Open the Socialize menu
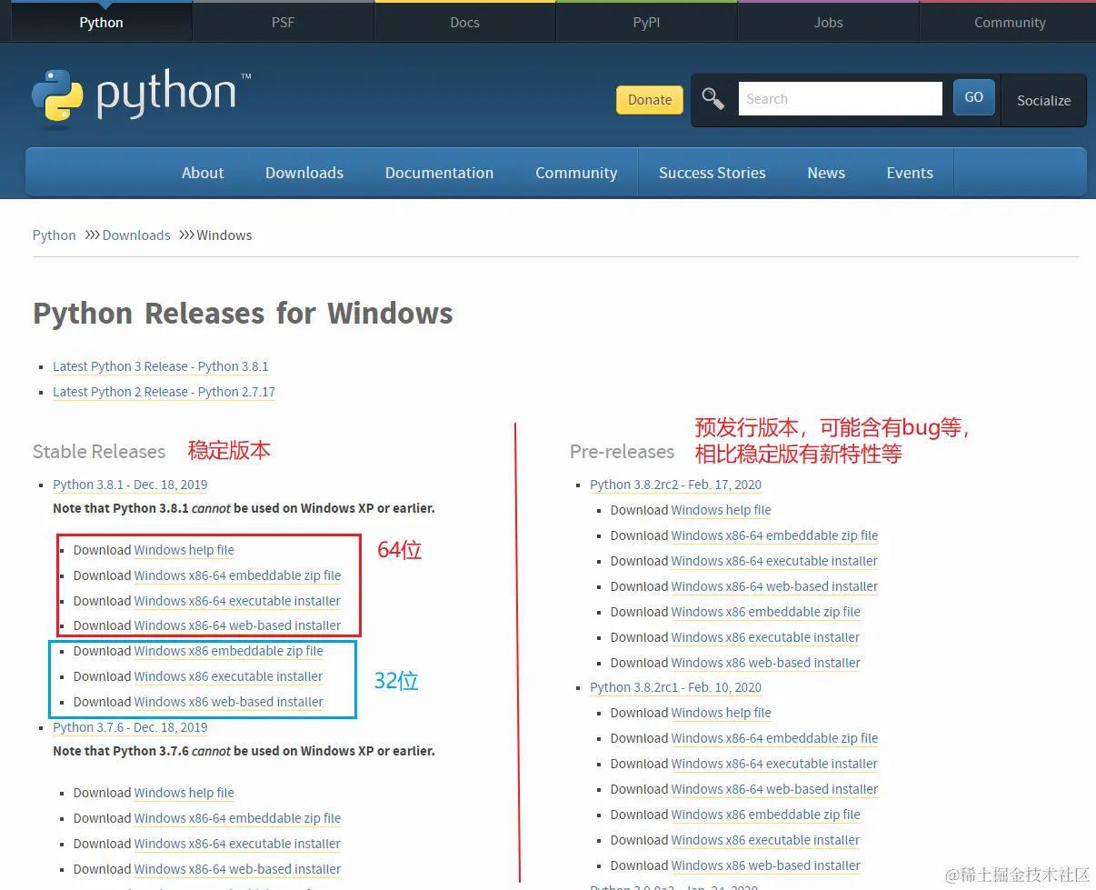Image resolution: width=1096 pixels, height=890 pixels. coord(1043,100)
